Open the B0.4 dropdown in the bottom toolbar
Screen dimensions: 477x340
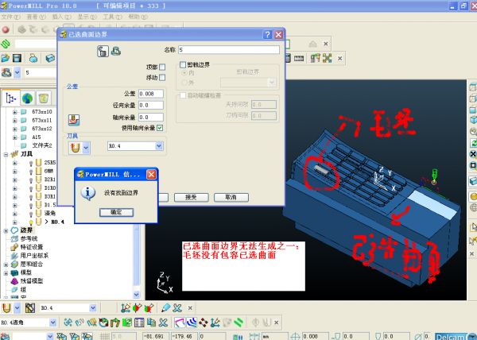pos(93,308)
